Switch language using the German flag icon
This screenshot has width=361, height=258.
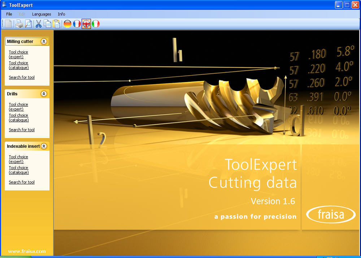coord(68,23)
